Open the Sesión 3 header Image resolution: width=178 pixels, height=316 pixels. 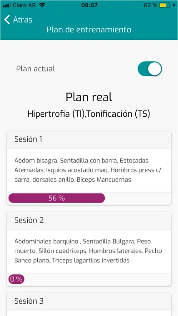(x=89, y=301)
